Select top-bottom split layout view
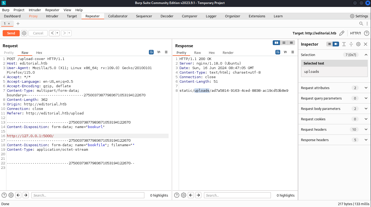The height and width of the screenshot is (207, 371). (284, 43)
